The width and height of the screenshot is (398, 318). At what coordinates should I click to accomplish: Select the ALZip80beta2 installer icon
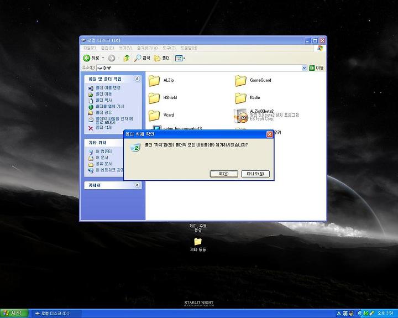pos(240,116)
